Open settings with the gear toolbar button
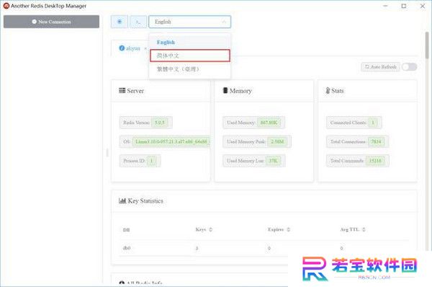 (x=120, y=22)
